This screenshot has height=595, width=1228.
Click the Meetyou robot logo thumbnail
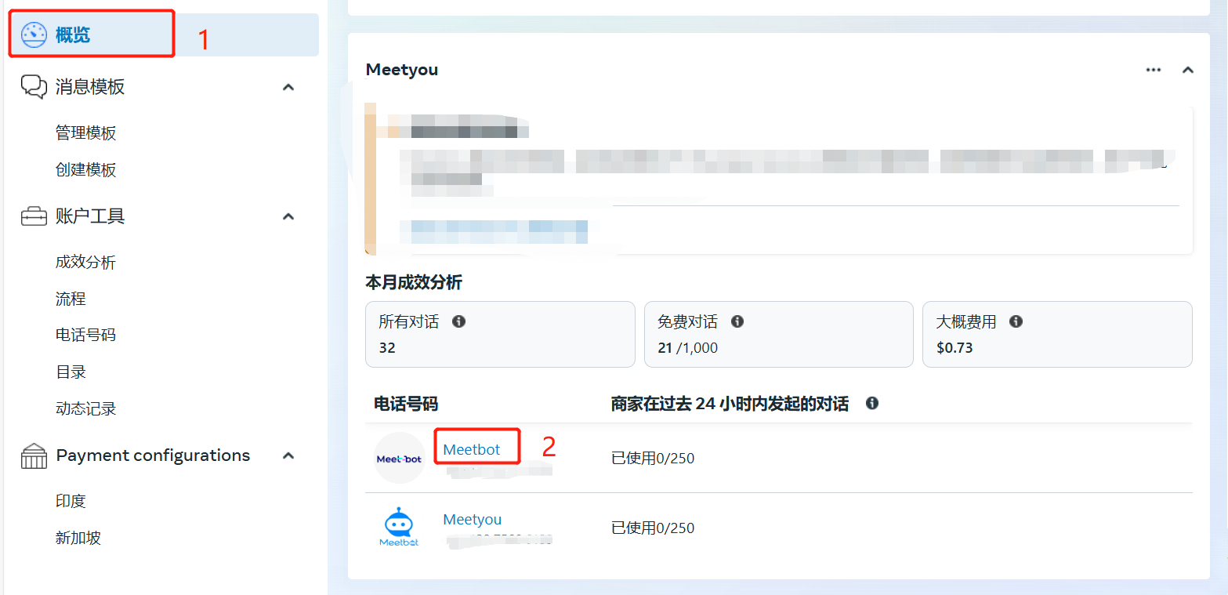[400, 527]
